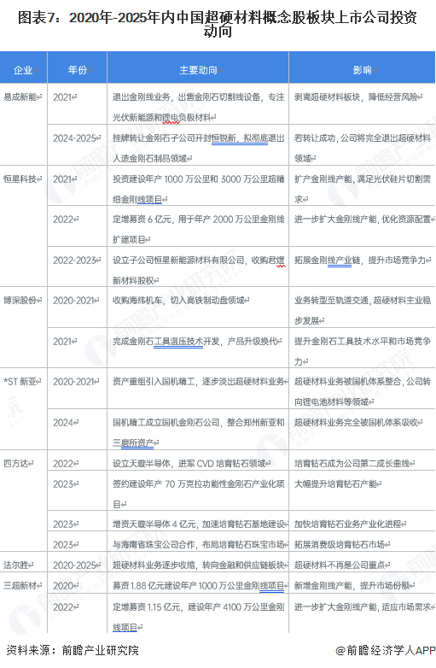Click text 与海南省珠宝公司合作

tap(154, 545)
